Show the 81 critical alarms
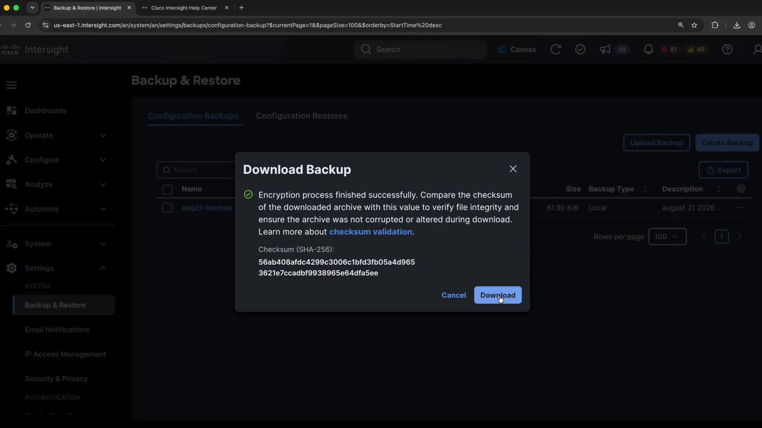The height and width of the screenshot is (428, 762). pyautogui.click(x=670, y=50)
